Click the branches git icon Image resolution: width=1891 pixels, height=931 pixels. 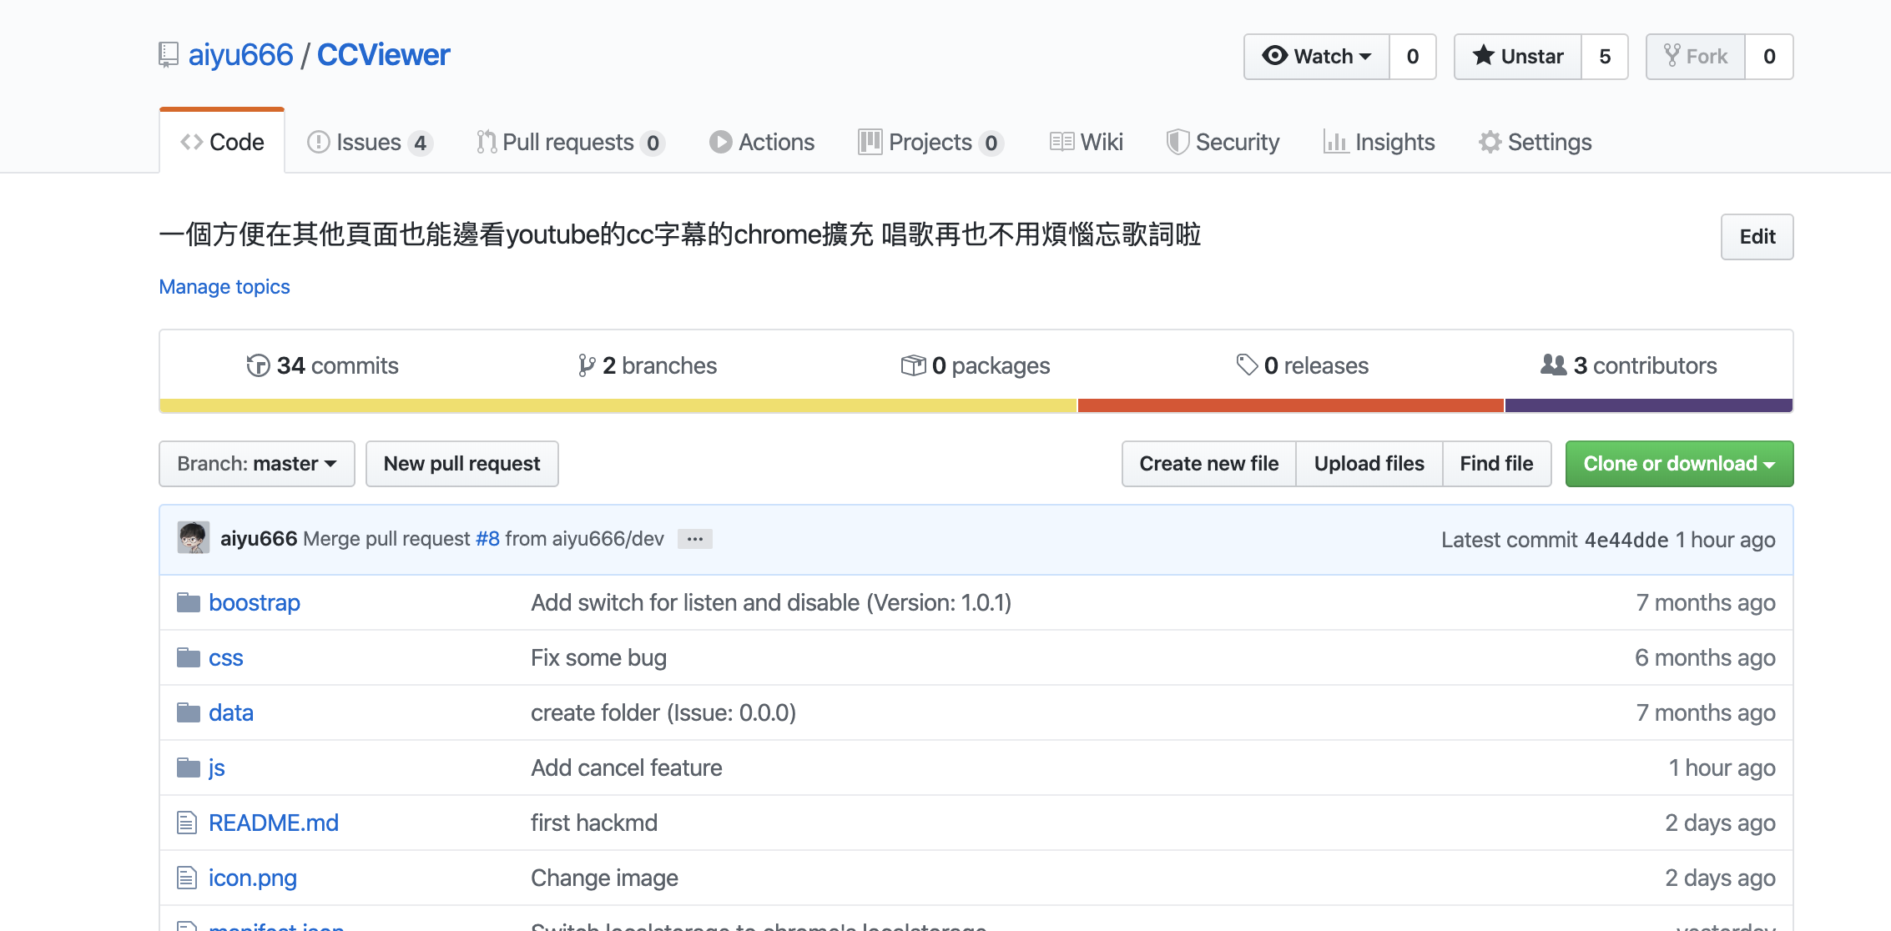click(x=587, y=365)
